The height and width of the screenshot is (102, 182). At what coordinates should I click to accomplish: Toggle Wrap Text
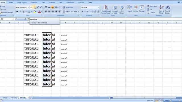pyautogui.click(x=68, y=7)
